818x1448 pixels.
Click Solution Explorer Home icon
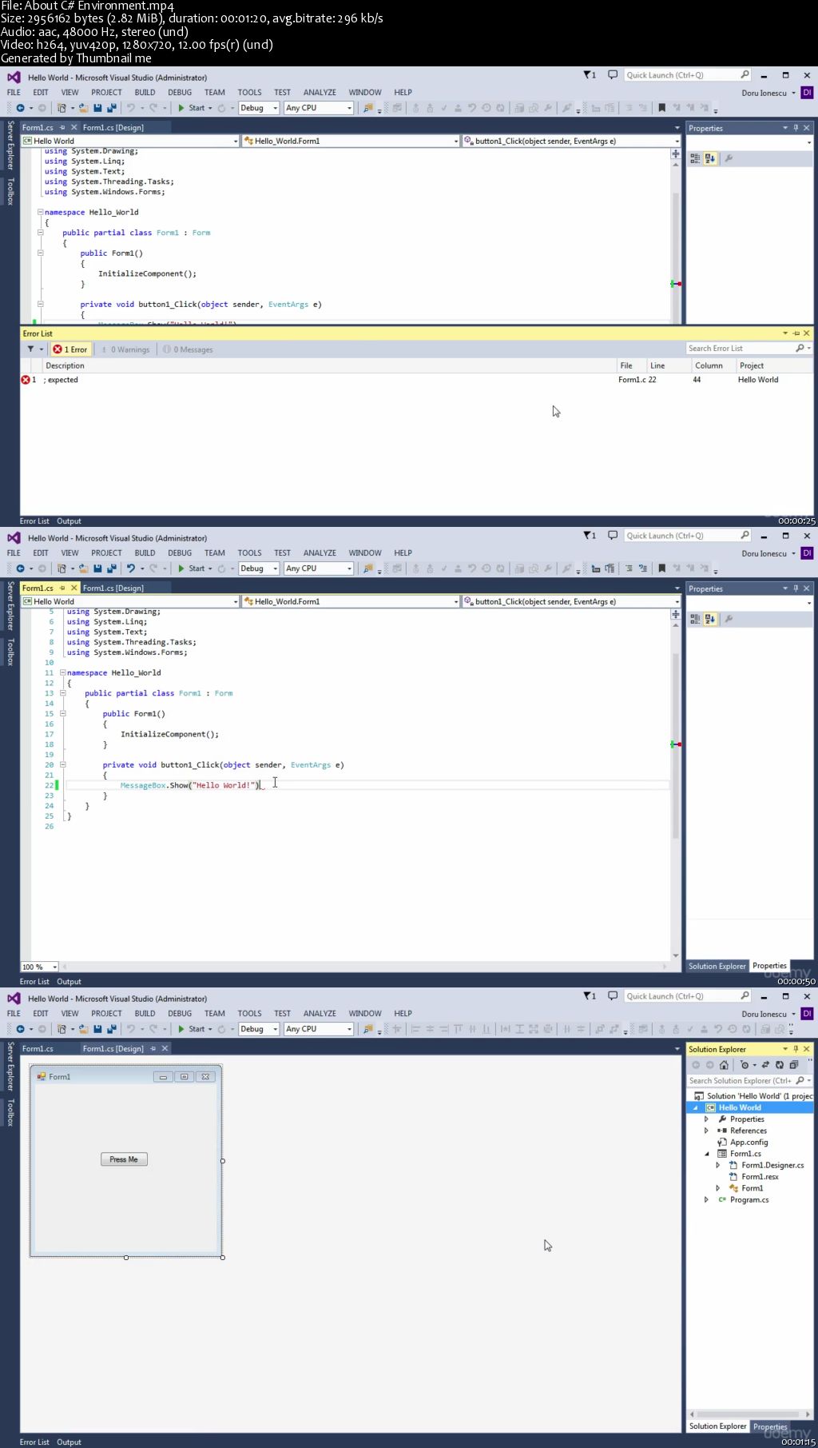click(724, 1065)
